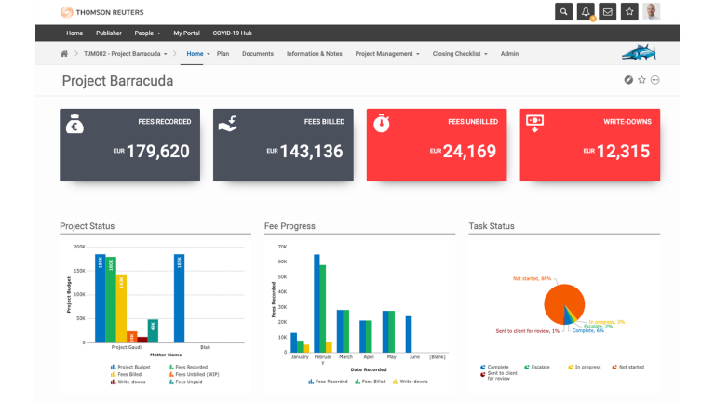Viewport: 715px width, 402px height.
Task: Toggle Fees Recorded legend in Project Status
Action: 188,367
